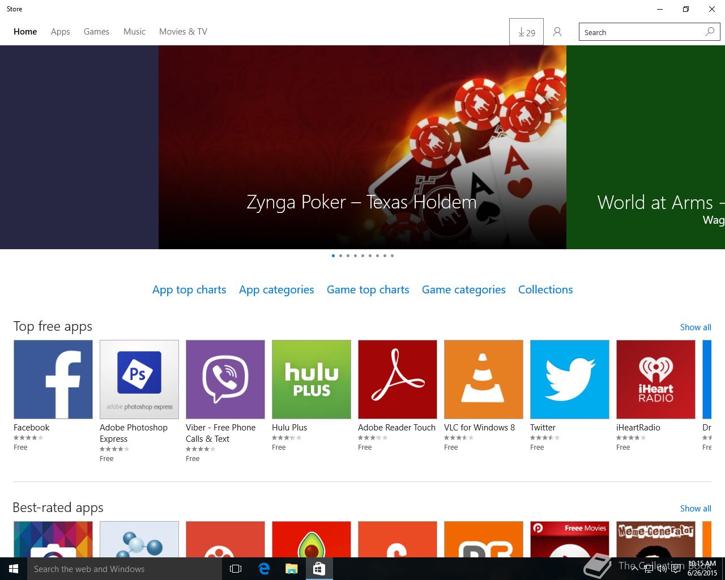This screenshot has height=580, width=725.
Task: Open Game categories link
Action: 464,289
